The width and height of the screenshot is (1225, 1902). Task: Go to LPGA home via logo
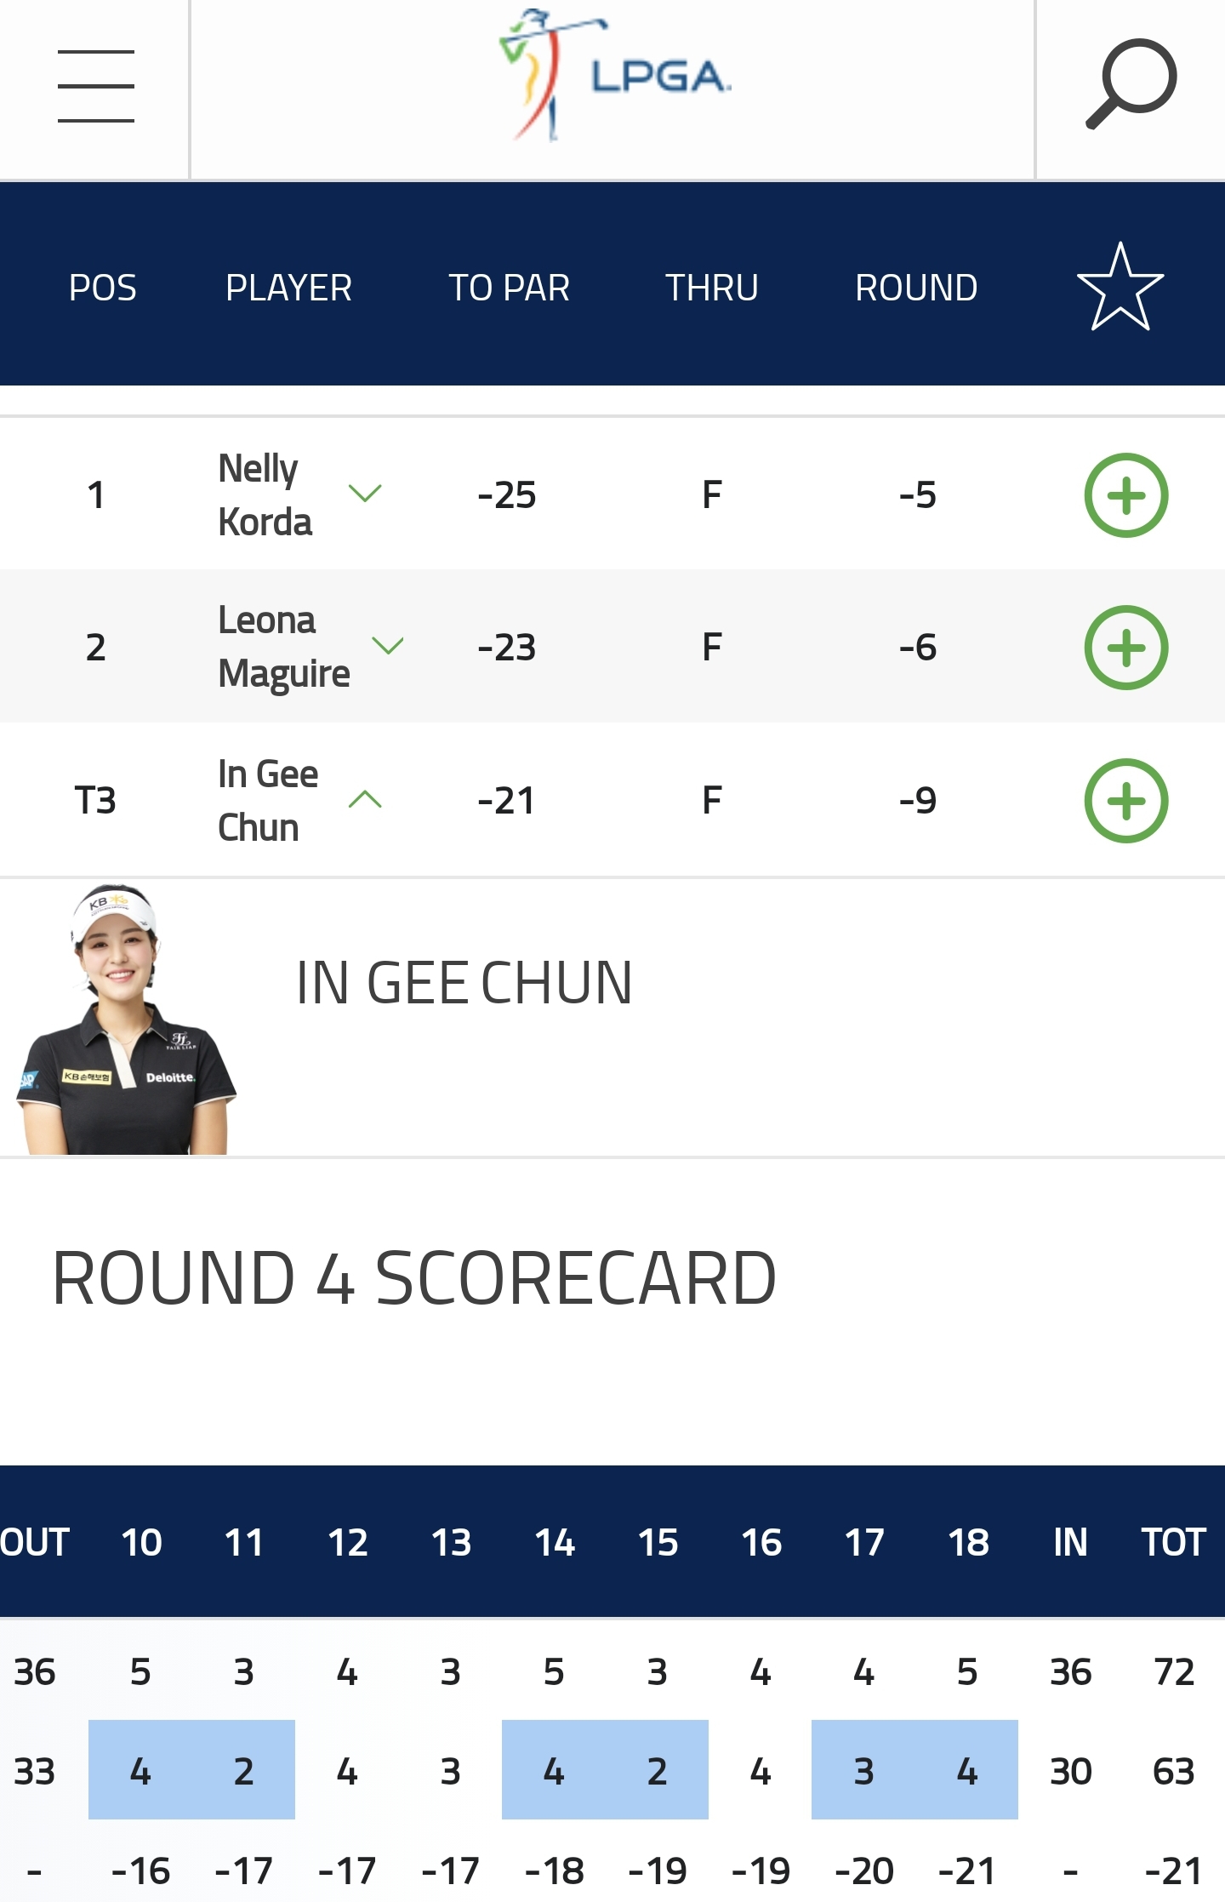pyautogui.click(x=613, y=76)
